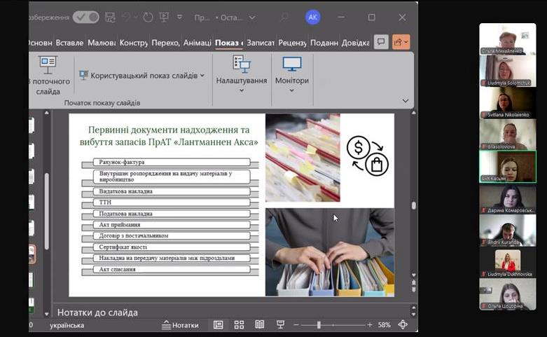Click the "Договір з постачальником" list item
Screen dimensions: 547x337
click(x=172, y=236)
